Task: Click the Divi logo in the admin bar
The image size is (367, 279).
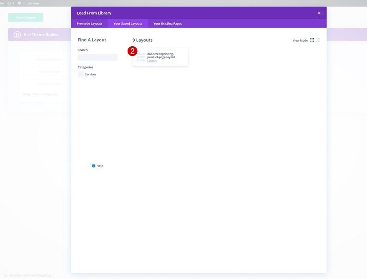Action: (2, 2)
